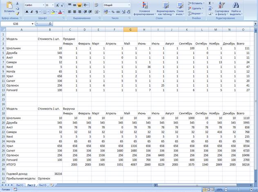Toggle italic formatting (К)
The height and width of the screenshot is (192, 258).
tap(31, 12)
